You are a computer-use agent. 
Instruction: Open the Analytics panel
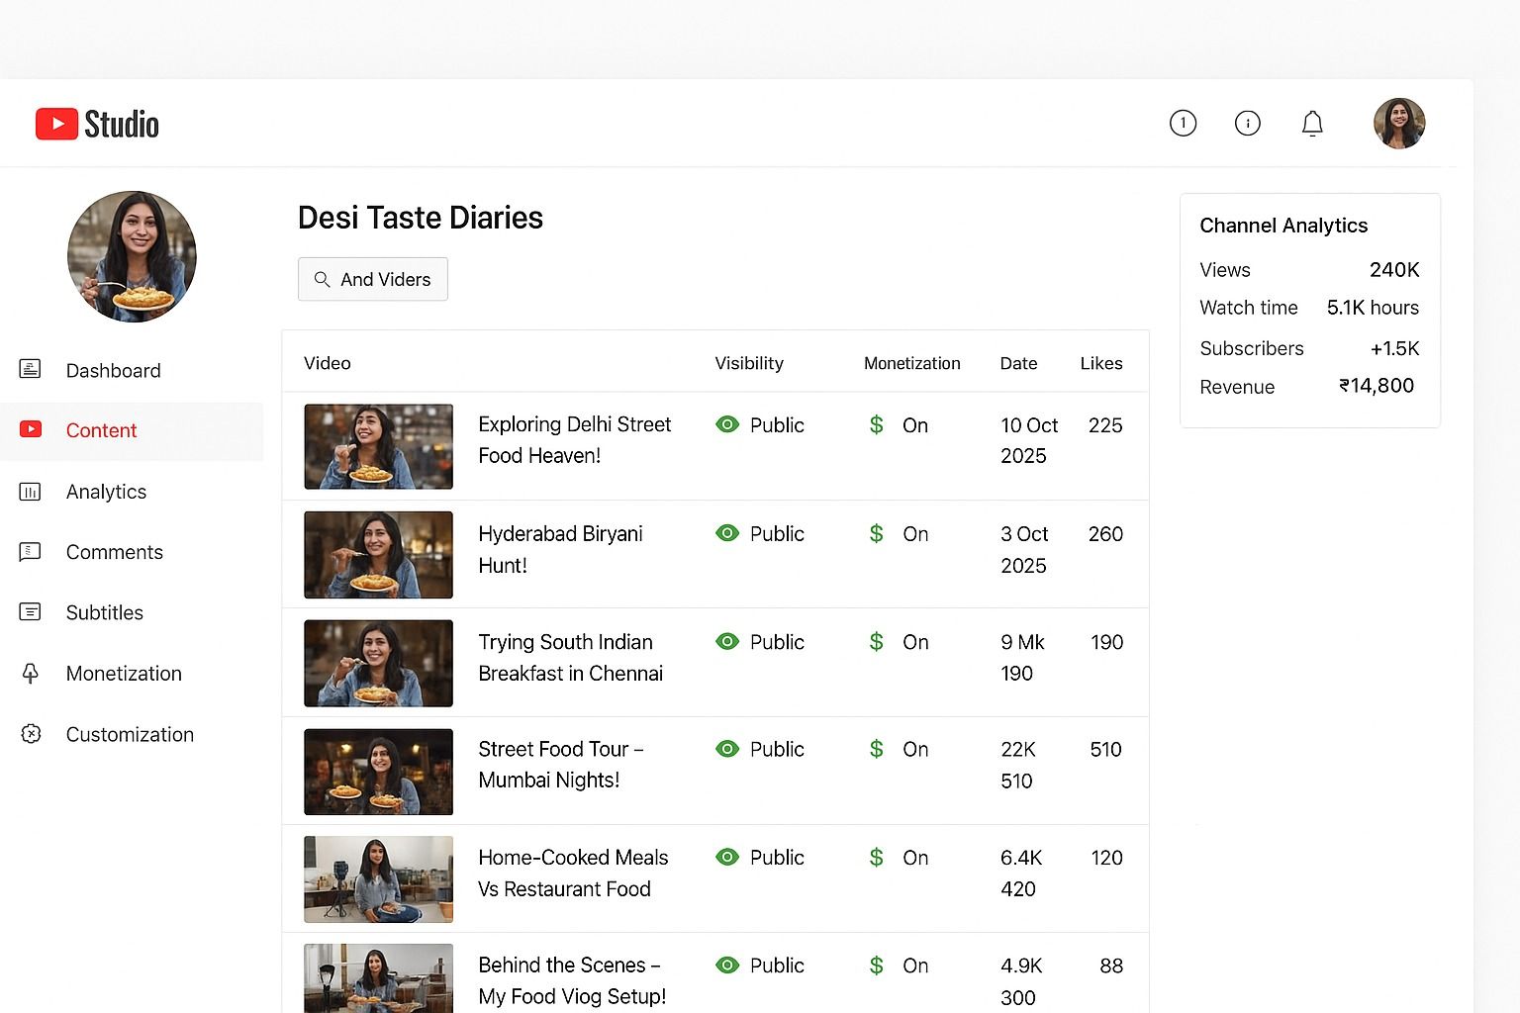[x=105, y=492]
